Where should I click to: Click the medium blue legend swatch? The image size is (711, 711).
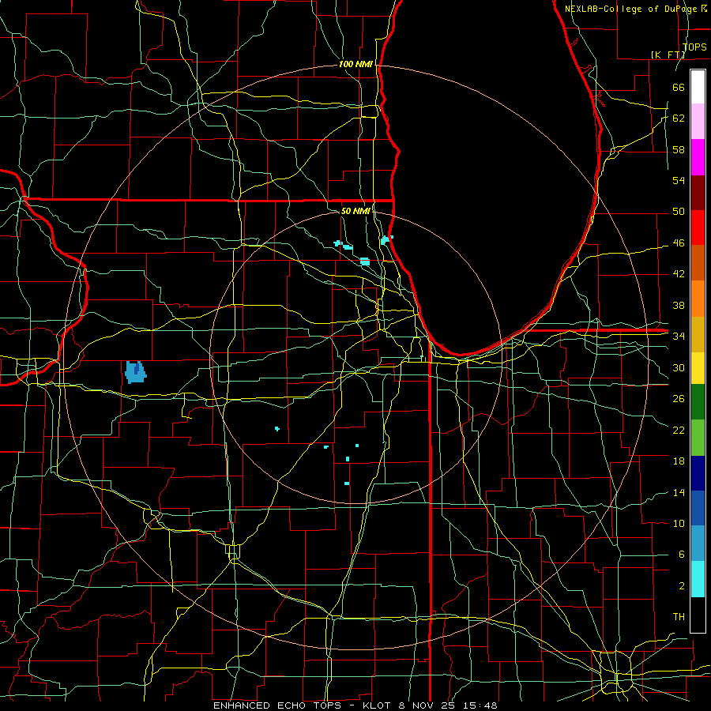698,508
